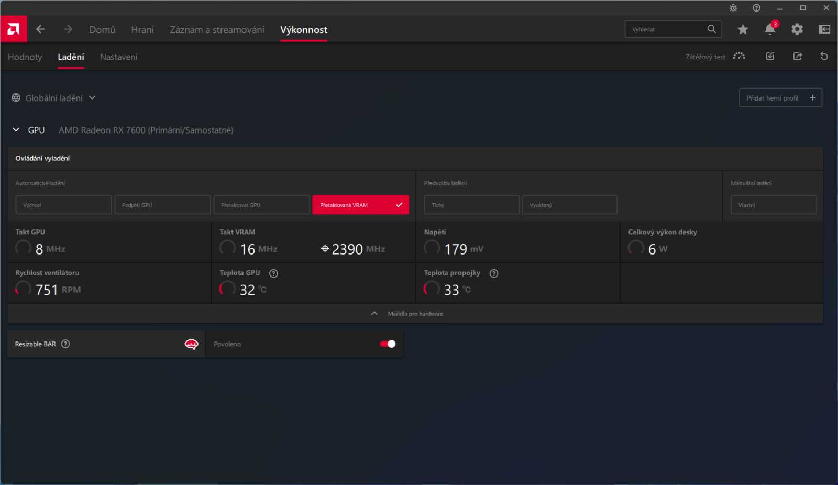Open the Výkonnost menu
Image resolution: width=838 pixels, height=485 pixels.
[x=304, y=30]
